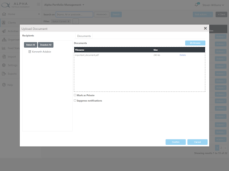Open Help in the sidebar

coord(10,85)
